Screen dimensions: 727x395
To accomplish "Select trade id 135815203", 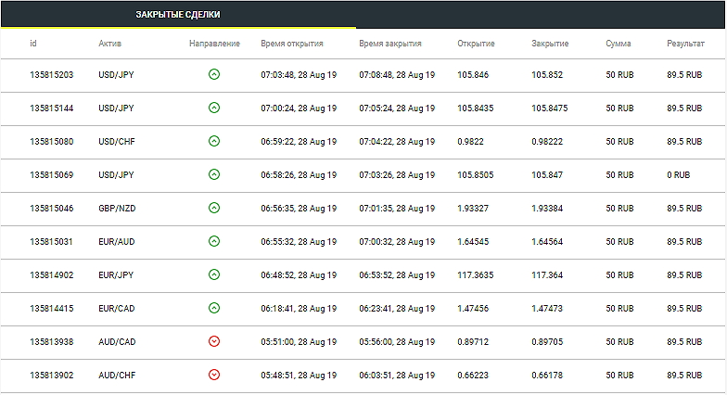I will (x=52, y=74).
